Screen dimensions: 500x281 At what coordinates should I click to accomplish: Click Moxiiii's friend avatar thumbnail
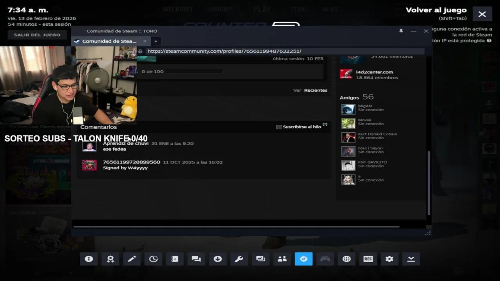348,123
